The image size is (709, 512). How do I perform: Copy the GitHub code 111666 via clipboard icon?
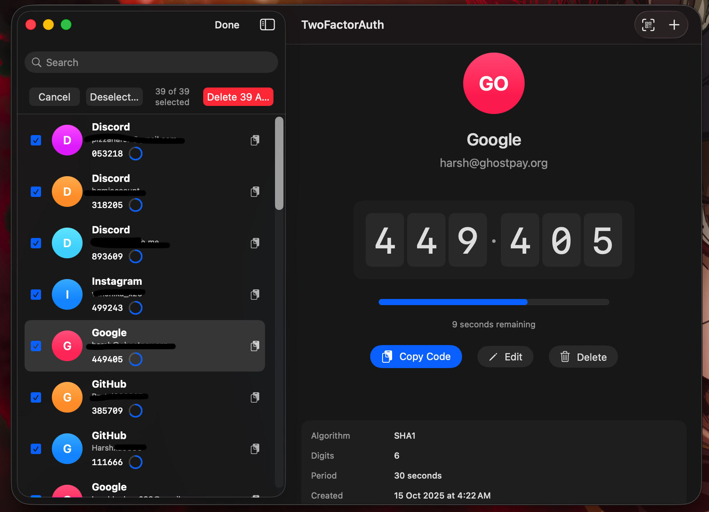click(x=255, y=449)
